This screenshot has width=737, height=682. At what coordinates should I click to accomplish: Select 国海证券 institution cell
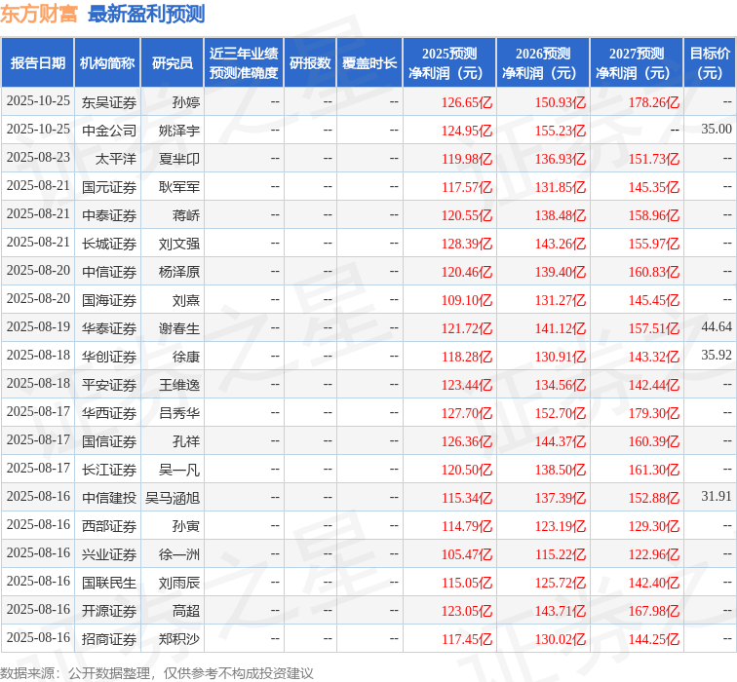tap(109, 300)
